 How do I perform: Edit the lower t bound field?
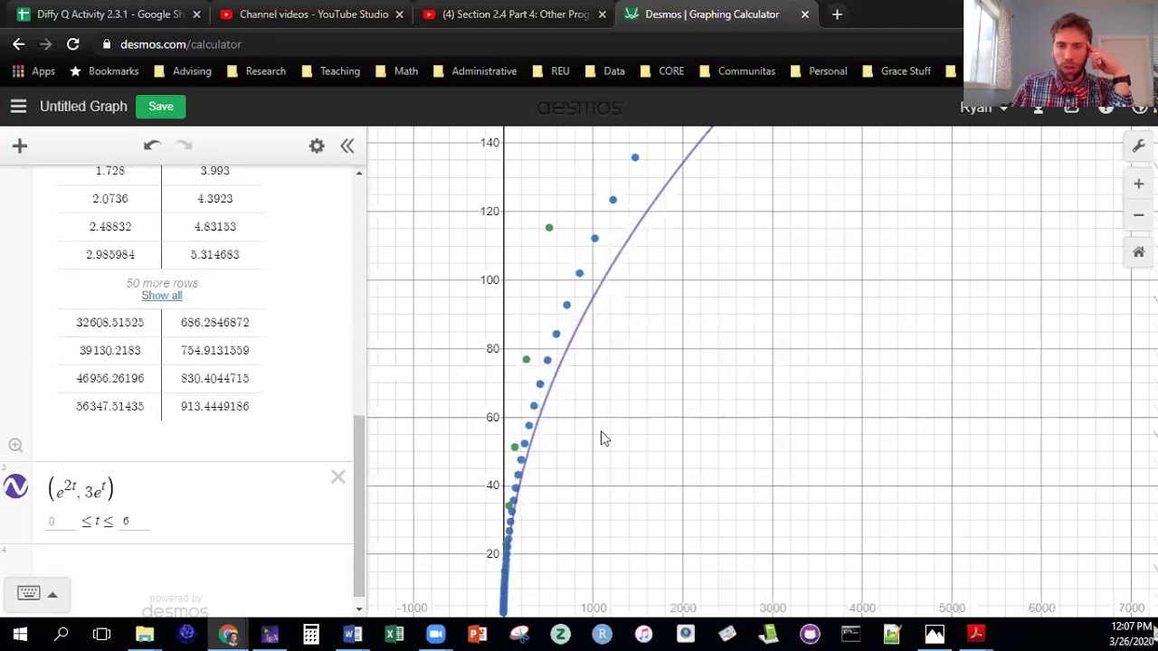[x=61, y=521]
